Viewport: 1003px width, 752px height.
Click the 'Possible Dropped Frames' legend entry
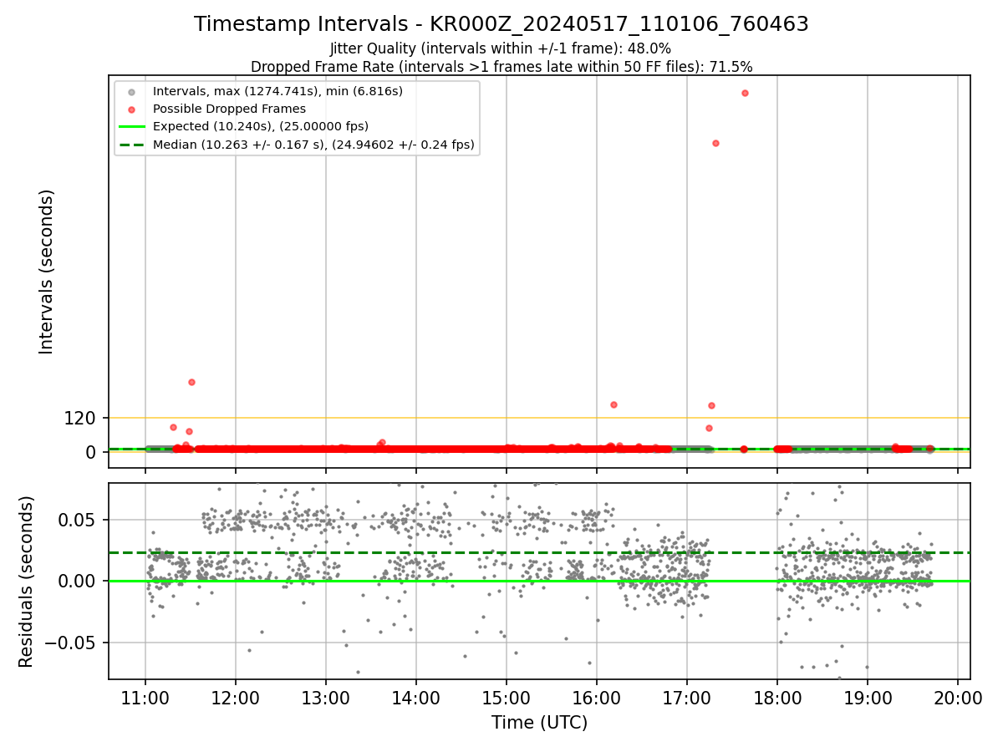tap(229, 109)
